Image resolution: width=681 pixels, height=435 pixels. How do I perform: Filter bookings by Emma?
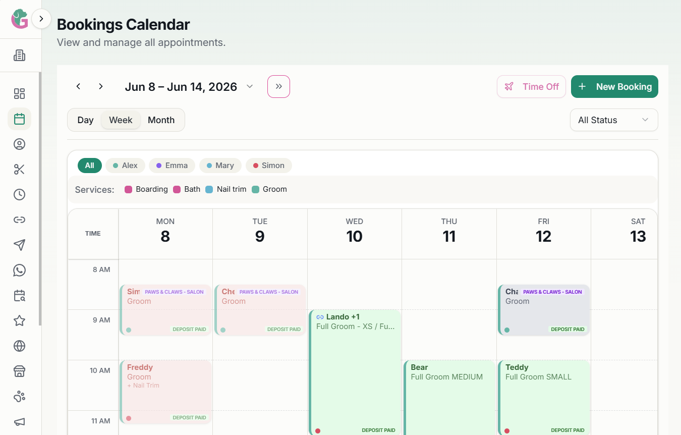click(x=172, y=166)
